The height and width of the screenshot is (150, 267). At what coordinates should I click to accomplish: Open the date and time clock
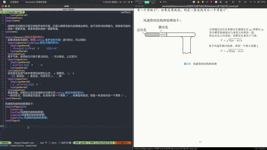pos(116,2)
